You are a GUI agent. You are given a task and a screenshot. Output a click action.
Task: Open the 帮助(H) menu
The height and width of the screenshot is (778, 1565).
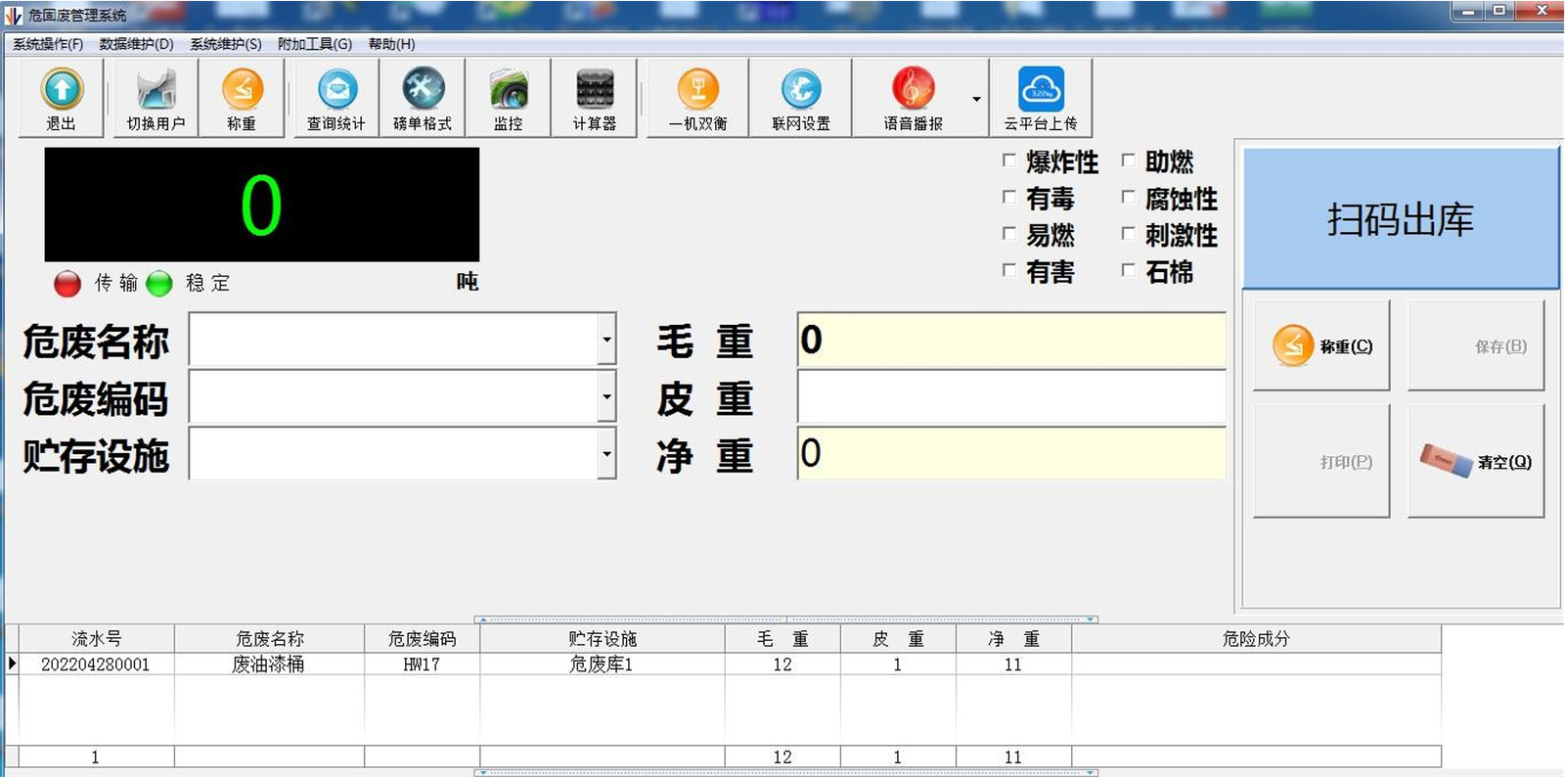[x=391, y=44]
